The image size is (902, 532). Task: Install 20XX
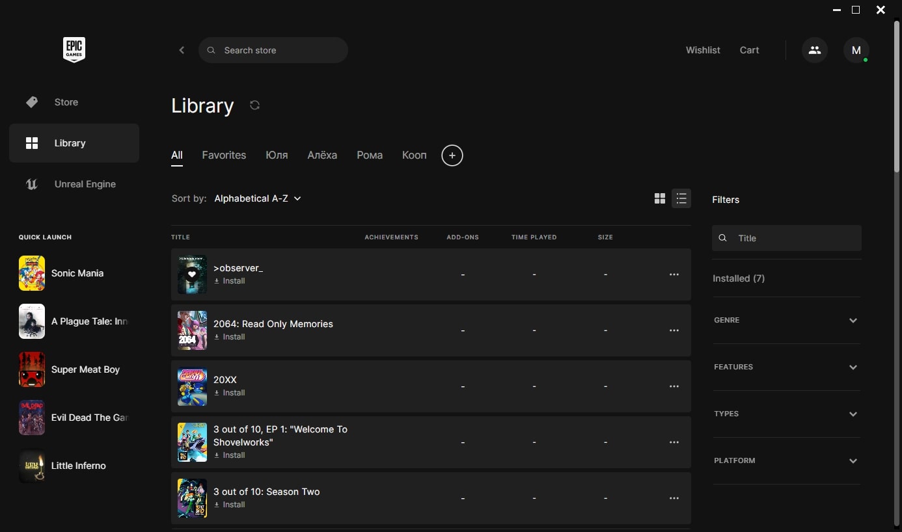click(x=230, y=393)
